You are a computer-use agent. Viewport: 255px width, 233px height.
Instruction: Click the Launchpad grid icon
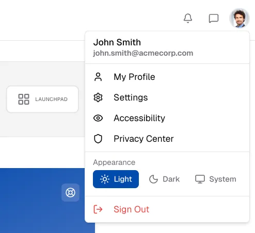[x=24, y=99]
